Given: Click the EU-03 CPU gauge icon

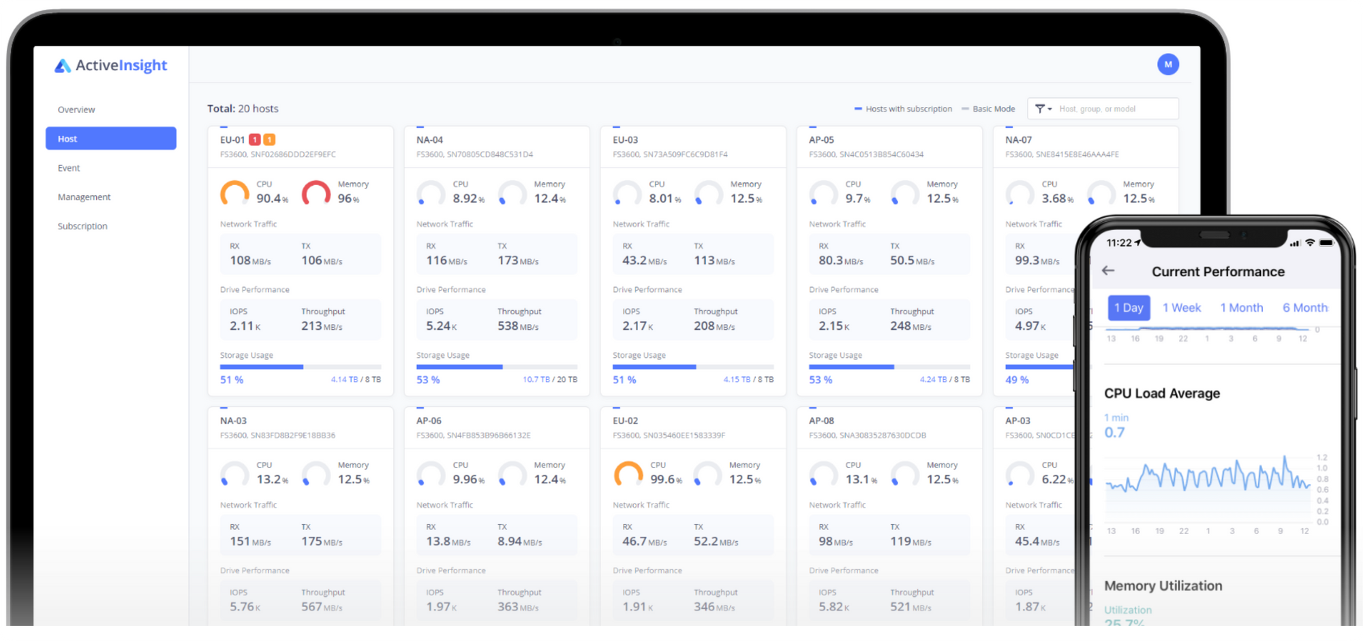Looking at the screenshot, I should coord(627,193).
